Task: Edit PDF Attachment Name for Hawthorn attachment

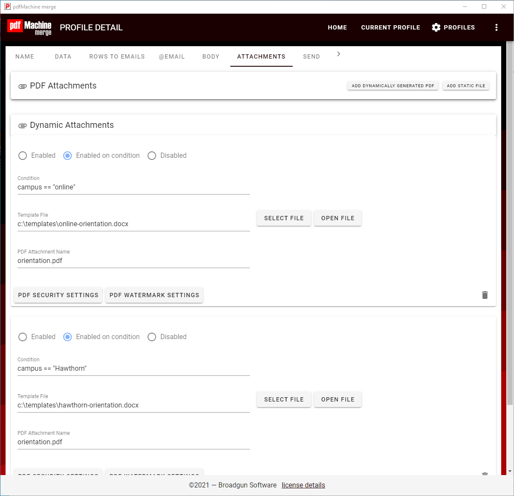Action: coord(134,442)
